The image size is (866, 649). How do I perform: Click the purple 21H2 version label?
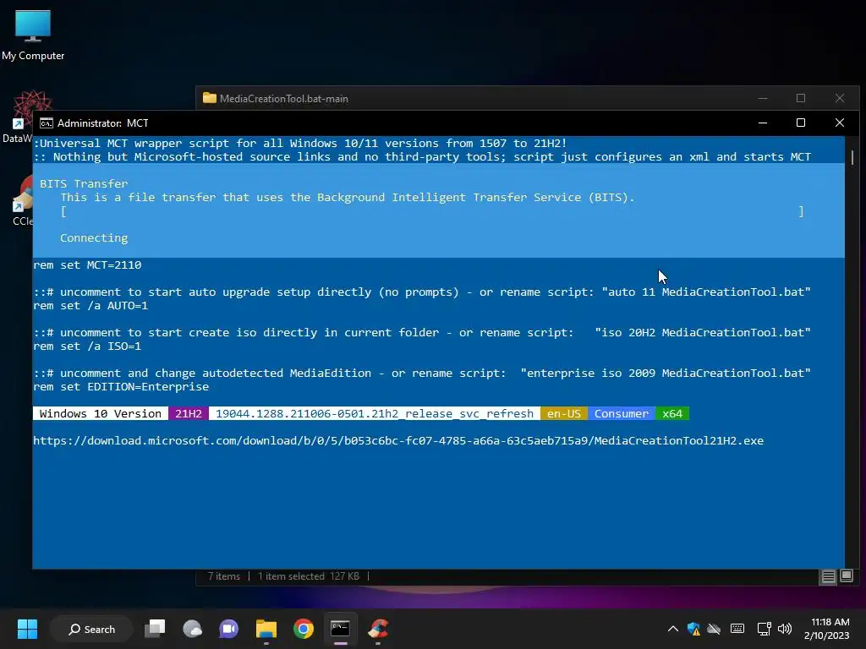point(189,413)
